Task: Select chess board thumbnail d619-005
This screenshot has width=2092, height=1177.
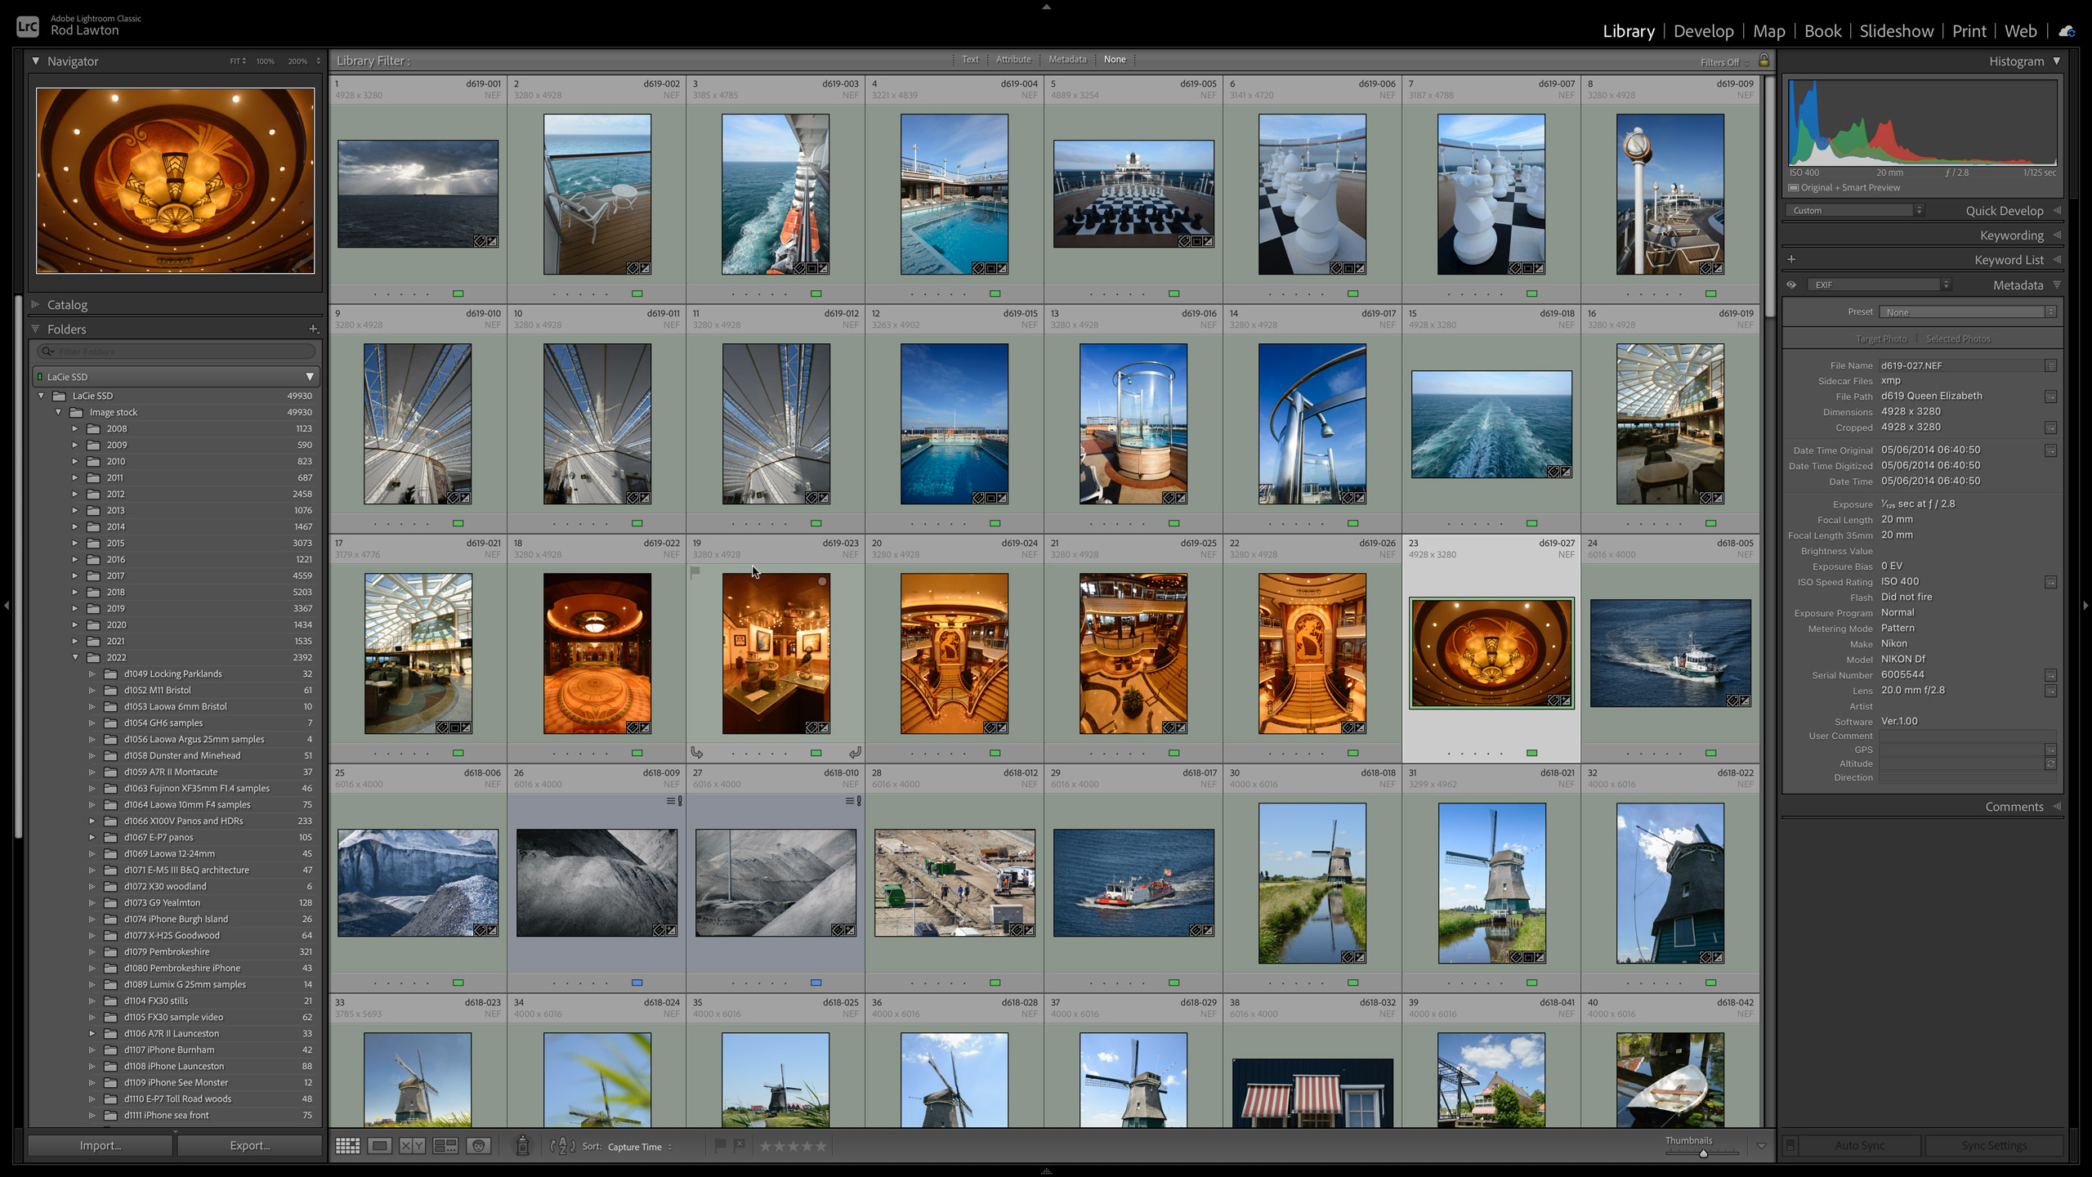Action: click(1133, 194)
